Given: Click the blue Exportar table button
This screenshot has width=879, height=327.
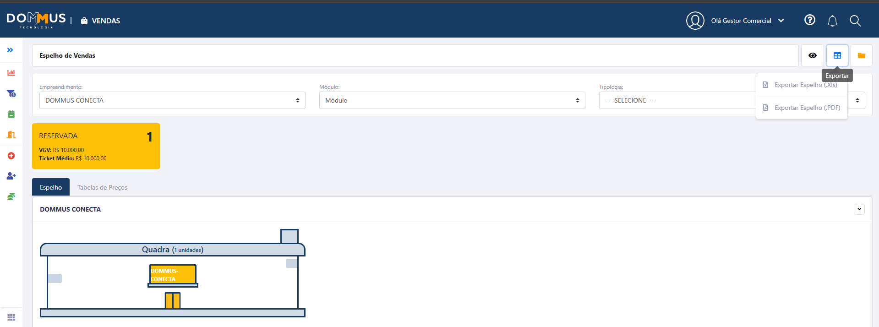Looking at the screenshot, I should pos(837,55).
